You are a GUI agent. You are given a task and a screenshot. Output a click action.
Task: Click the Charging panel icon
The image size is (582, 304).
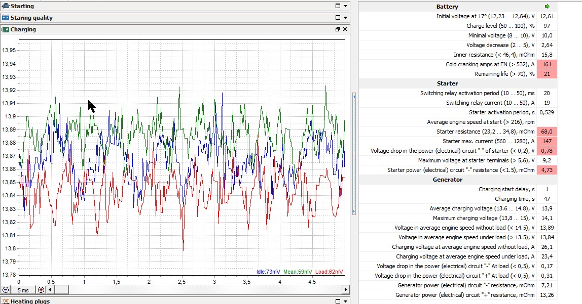point(5,29)
